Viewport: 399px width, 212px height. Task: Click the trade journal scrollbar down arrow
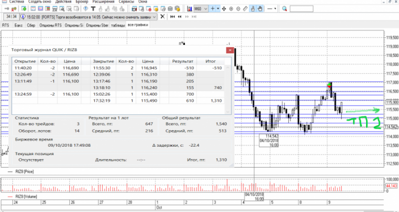pos(228,112)
